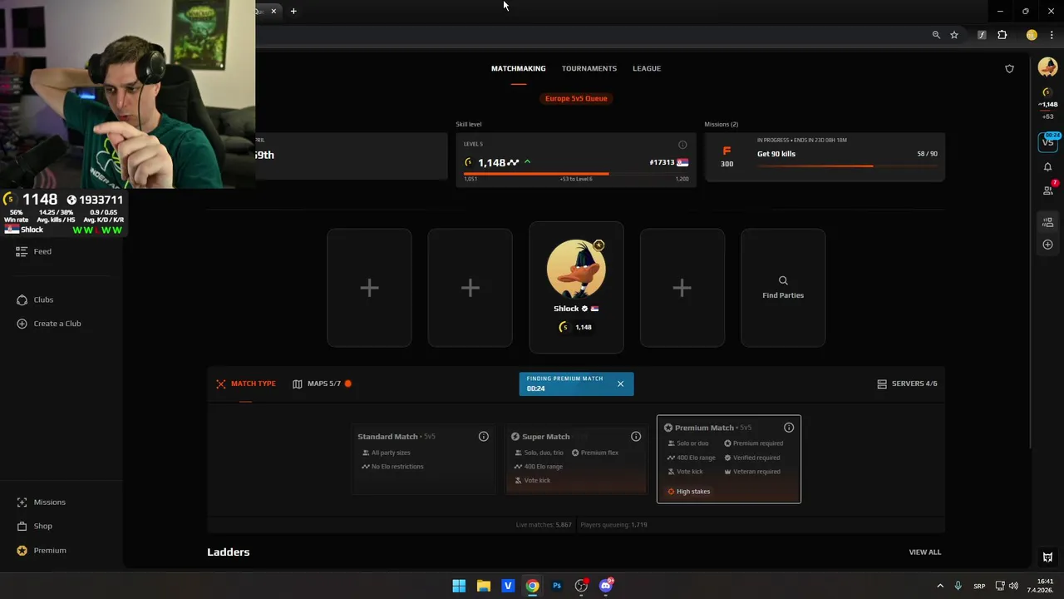
Task: Click the Elo graph icon beside 1,148
Action: (x=514, y=162)
